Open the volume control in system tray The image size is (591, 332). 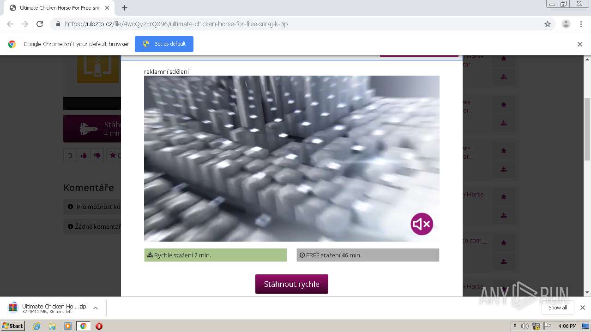click(525, 326)
